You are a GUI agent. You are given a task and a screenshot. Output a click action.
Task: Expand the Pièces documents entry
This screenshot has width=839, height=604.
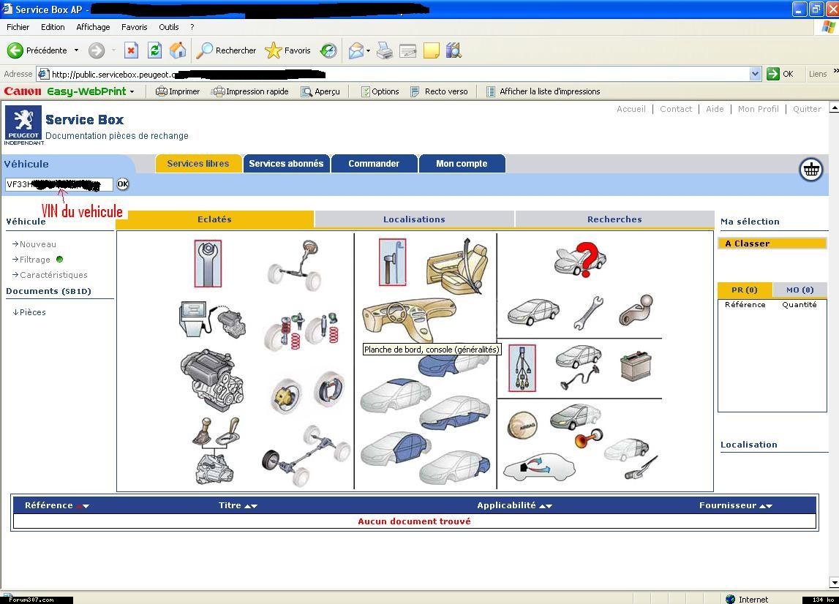(x=29, y=312)
